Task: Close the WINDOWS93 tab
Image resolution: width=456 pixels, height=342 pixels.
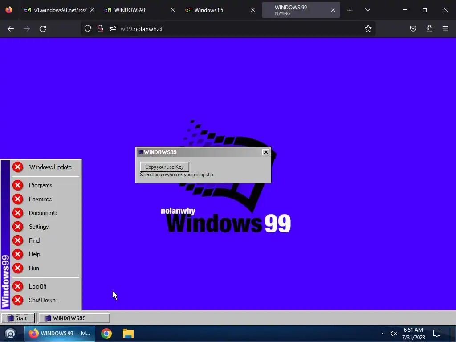Action: coord(172,10)
